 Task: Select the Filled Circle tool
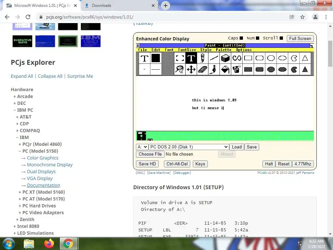[x=271, y=69]
